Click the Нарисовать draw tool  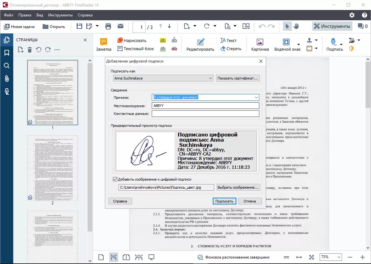click(132, 40)
